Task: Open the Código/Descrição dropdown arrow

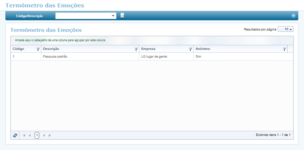Action: click(113, 16)
